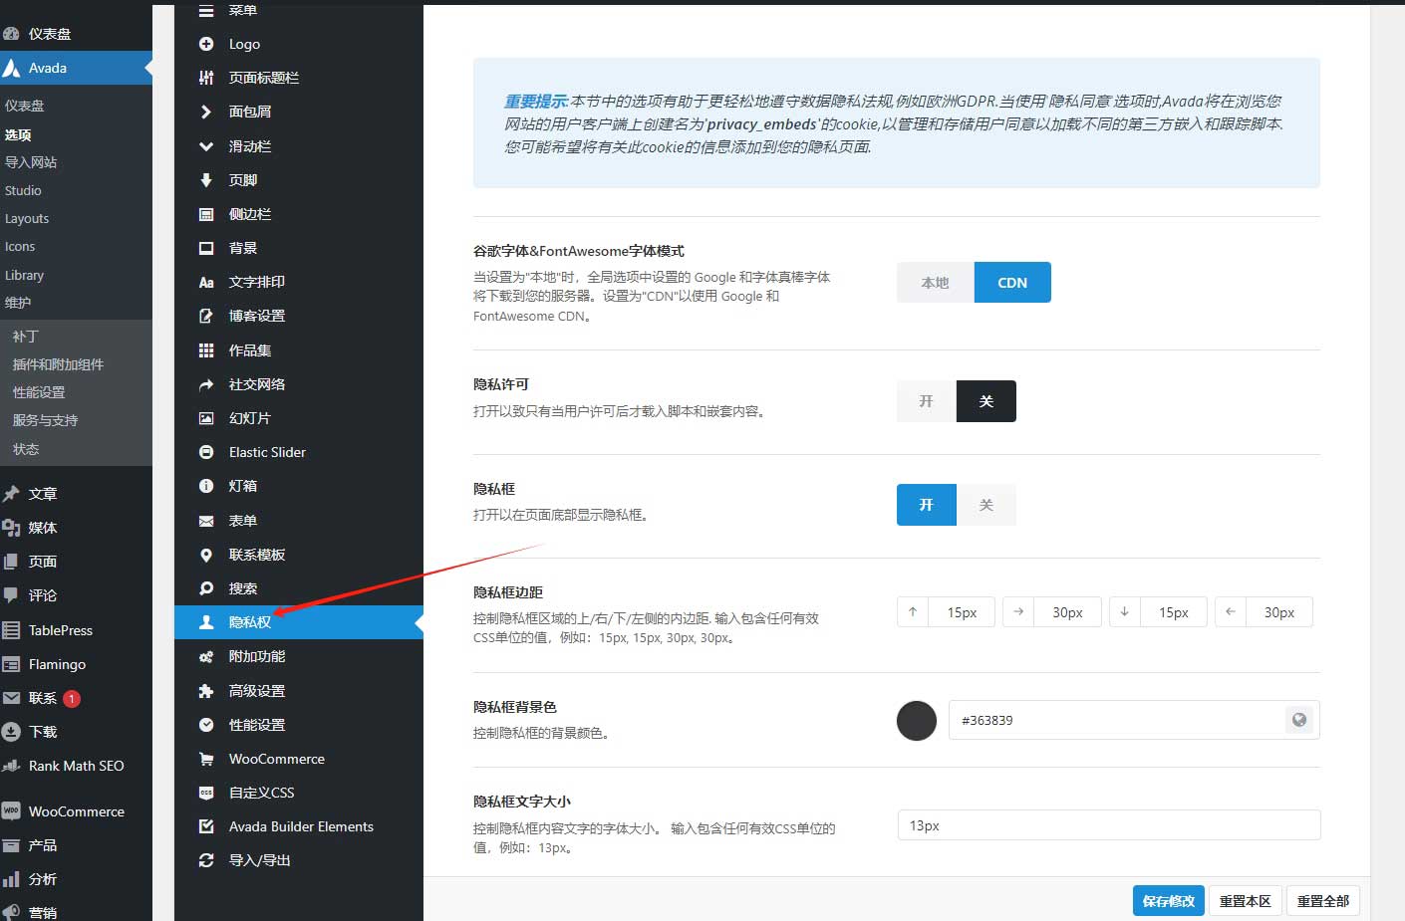Click the 保存修改 save button
Screen dimensions: 1405x921
(x=1168, y=900)
